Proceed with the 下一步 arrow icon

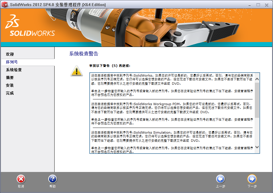tap(252, 179)
